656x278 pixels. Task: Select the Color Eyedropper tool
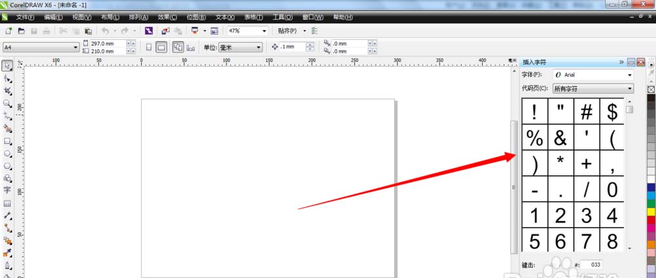(x=7, y=253)
